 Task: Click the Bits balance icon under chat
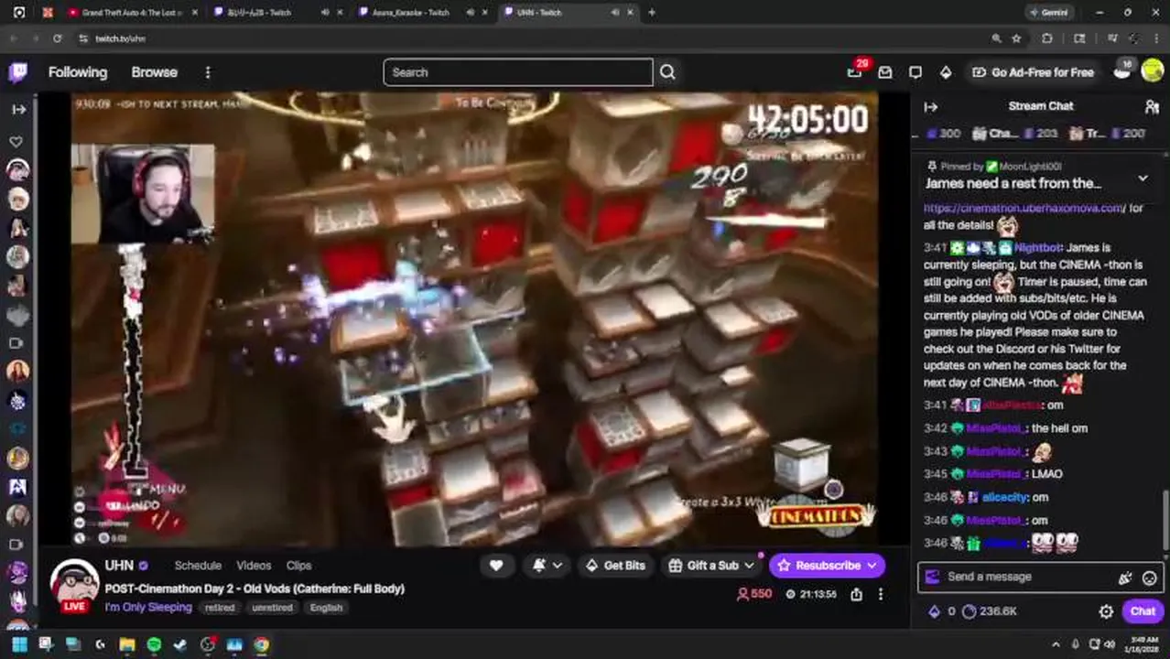pyautogui.click(x=935, y=611)
